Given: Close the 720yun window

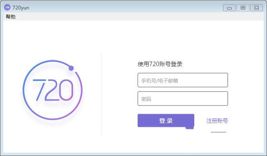Looking at the screenshot, I should [x=256, y=8].
